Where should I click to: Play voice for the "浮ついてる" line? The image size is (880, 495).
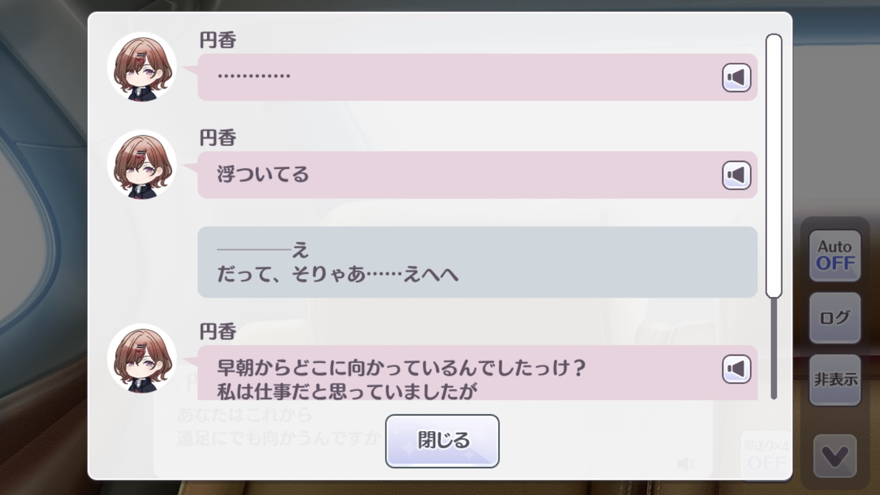tap(736, 175)
